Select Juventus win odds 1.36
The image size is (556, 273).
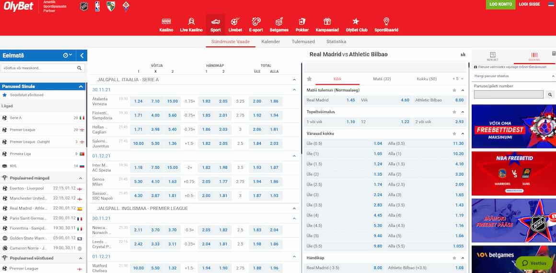point(173,143)
